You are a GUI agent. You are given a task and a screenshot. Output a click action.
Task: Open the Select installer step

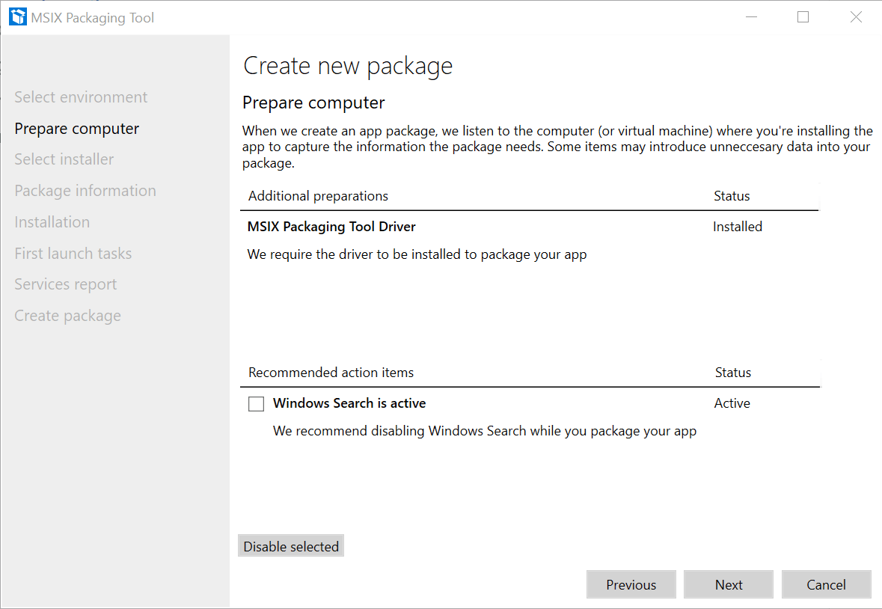64,159
